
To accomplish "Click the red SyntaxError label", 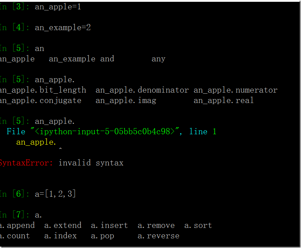I will pyautogui.click(x=26, y=163).
